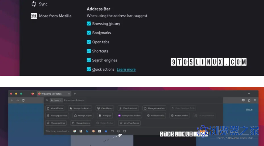This screenshot has width=264, height=146.
Task: Open a new tab with plus button
Action: [x=75, y=94]
